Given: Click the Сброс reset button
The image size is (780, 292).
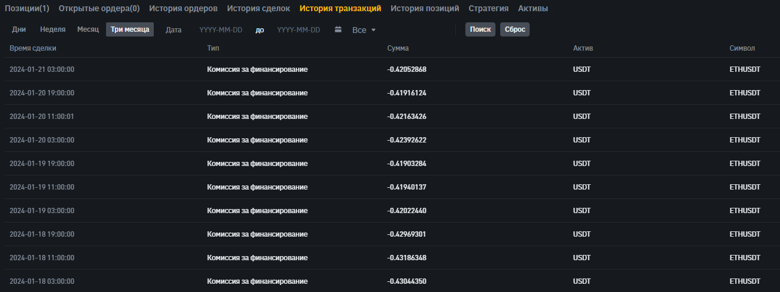Looking at the screenshot, I should pos(515,29).
